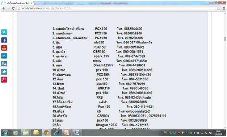The image size is (227, 137).
Task: Click the 'sfv650' model text in row 4
Action: click(99, 42)
